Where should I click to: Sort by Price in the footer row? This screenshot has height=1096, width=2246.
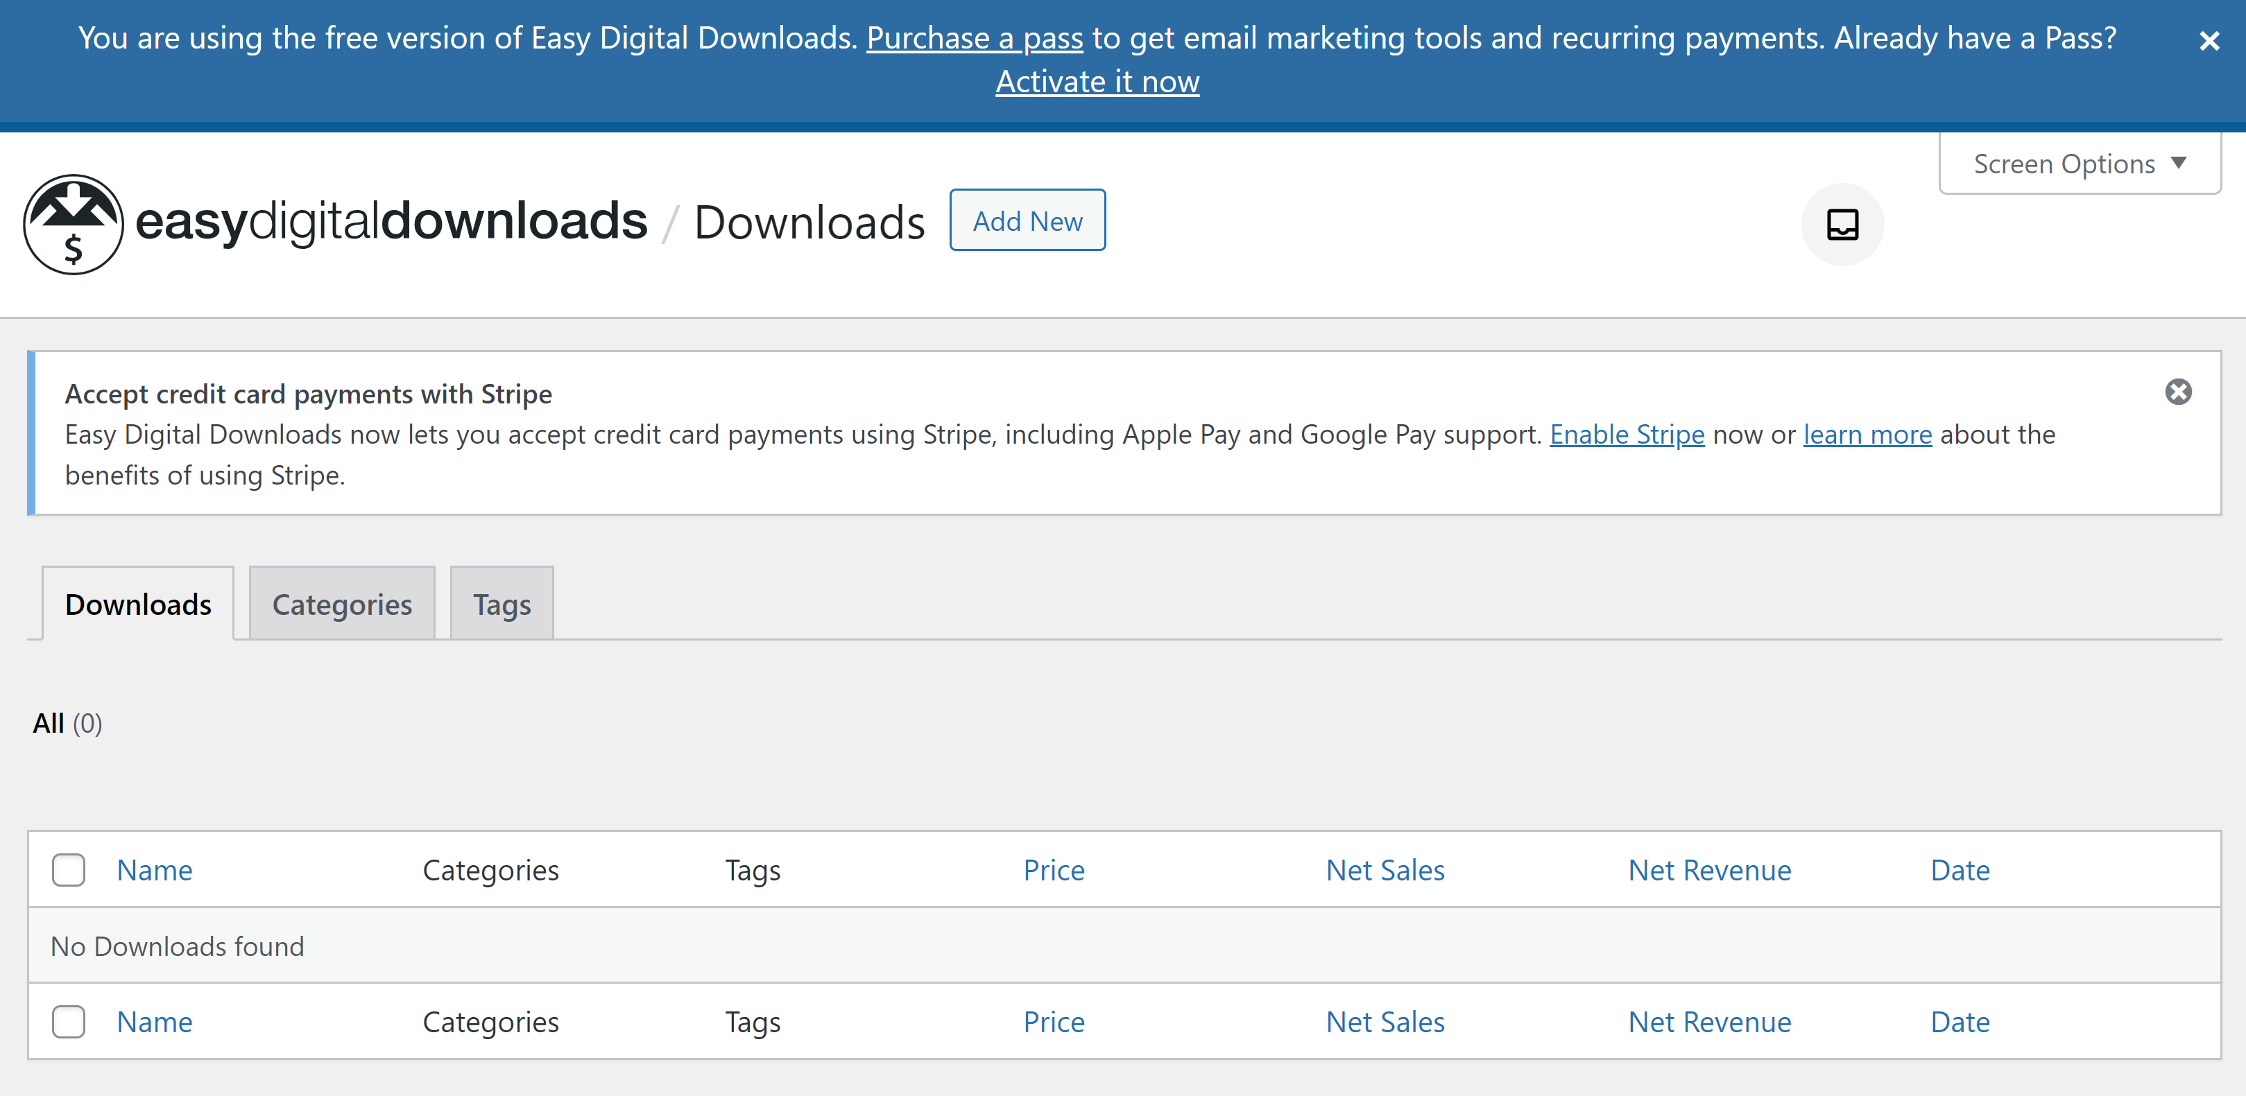tap(1054, 1021)
